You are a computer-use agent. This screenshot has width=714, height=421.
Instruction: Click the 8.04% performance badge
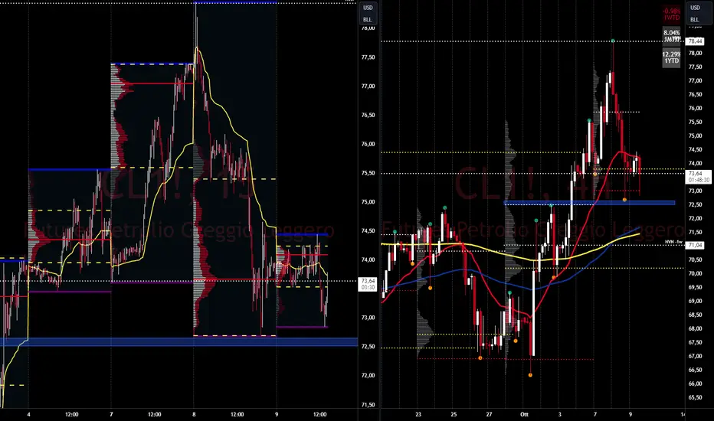pyautogui.click(x=671, y=35)
